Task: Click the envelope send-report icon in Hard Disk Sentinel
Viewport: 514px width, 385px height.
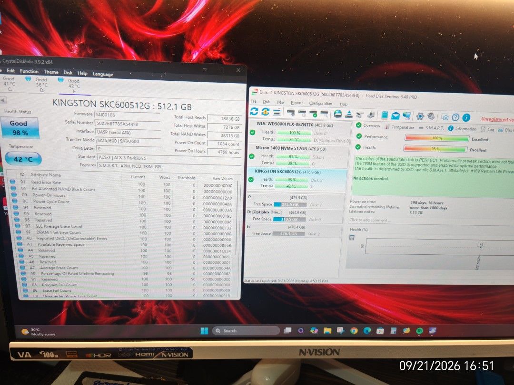Action: coord(395,115)
